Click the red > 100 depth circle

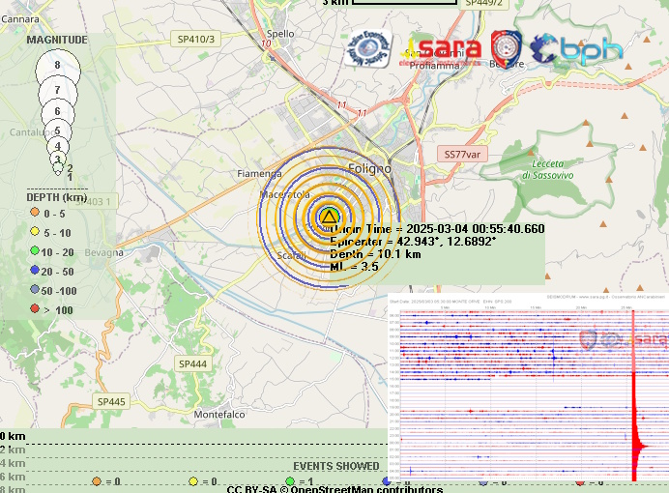(x=35, y=309)
